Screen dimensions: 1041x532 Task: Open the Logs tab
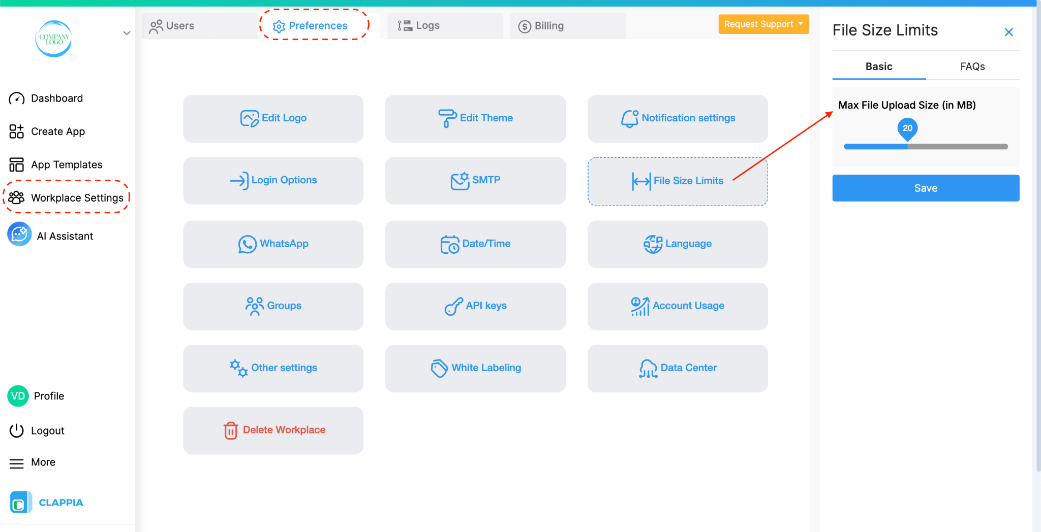[x=445, y=25]
